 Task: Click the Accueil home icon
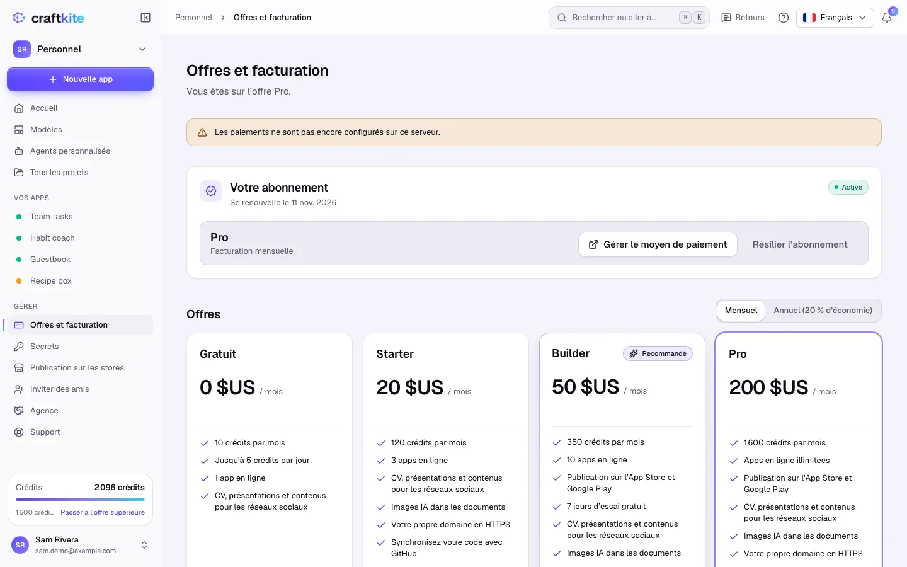coord(19,108)
